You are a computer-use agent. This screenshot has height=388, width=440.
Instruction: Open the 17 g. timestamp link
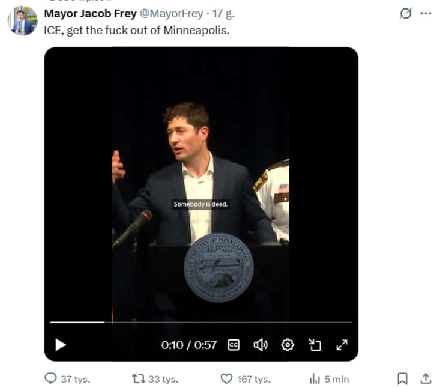[x=223, y=13]
